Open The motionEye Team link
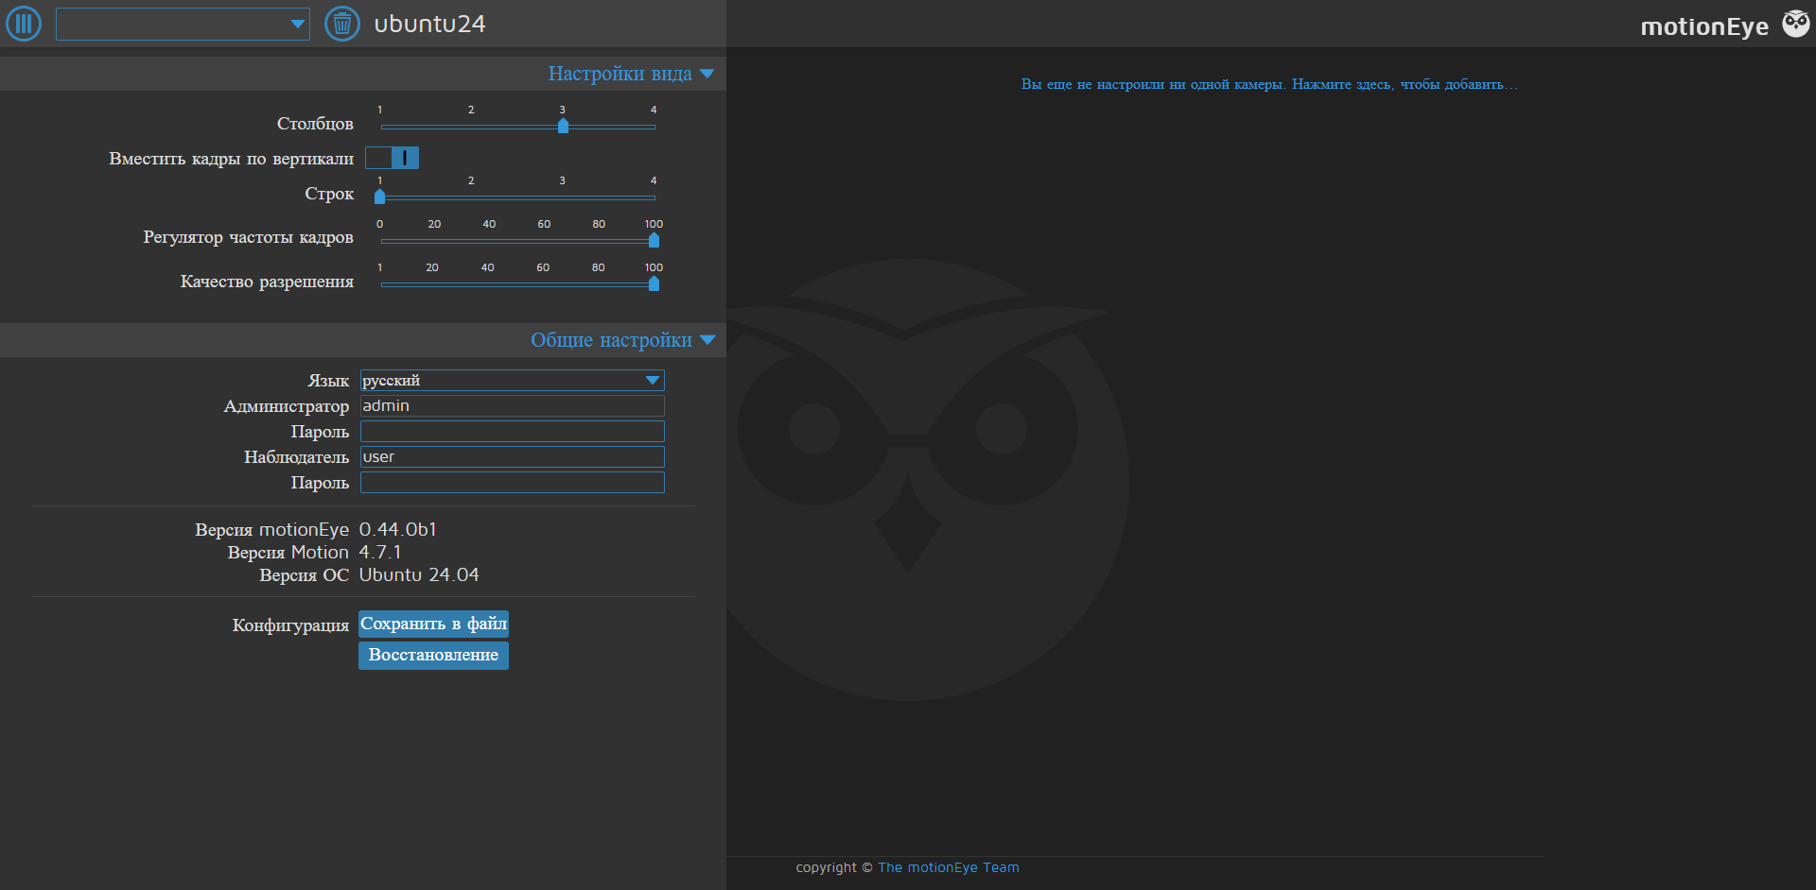 click(x=948, y=867)
